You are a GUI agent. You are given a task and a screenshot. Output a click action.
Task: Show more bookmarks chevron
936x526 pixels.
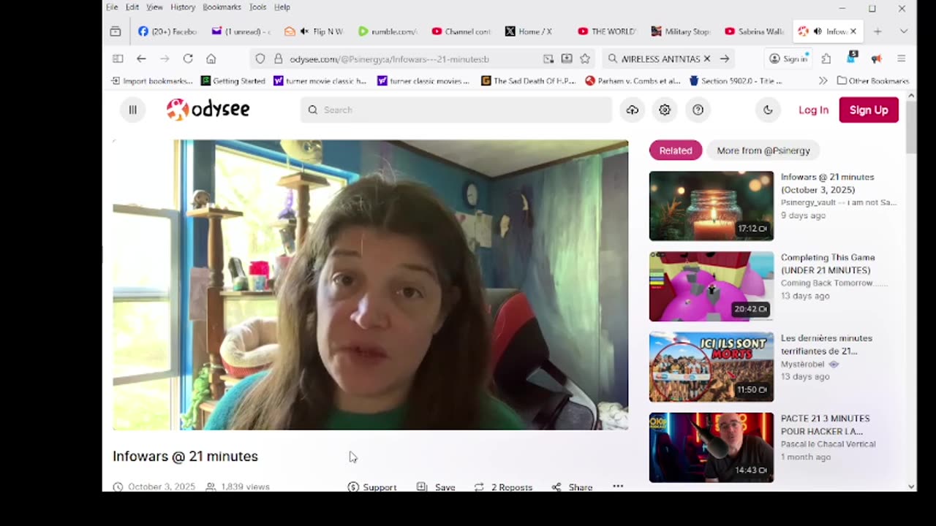pos(823,80)
